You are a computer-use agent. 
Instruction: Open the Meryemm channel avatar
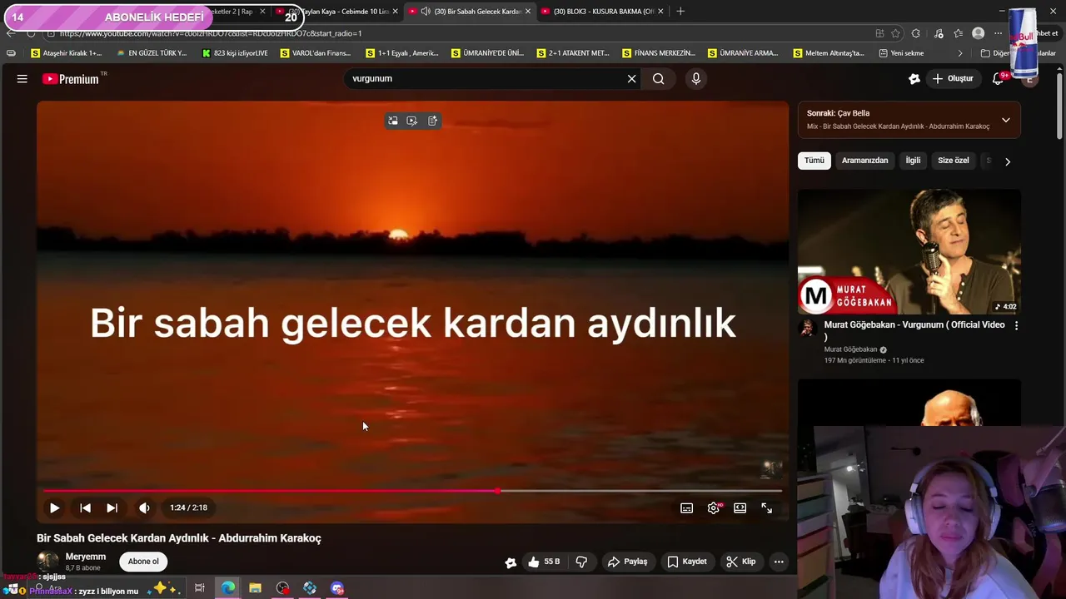pos(47,561)
